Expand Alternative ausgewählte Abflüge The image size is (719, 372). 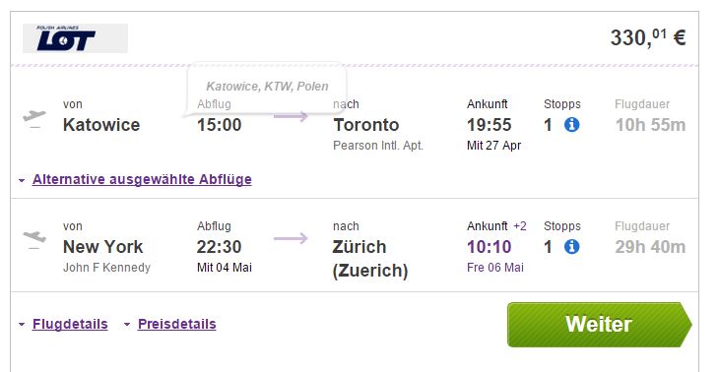142,179
